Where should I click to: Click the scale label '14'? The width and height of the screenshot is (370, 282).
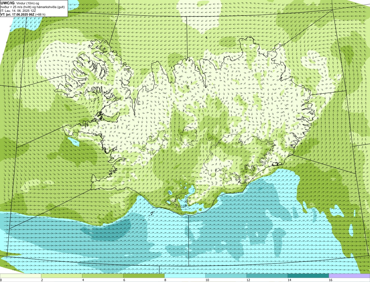(x=289, y=280)
